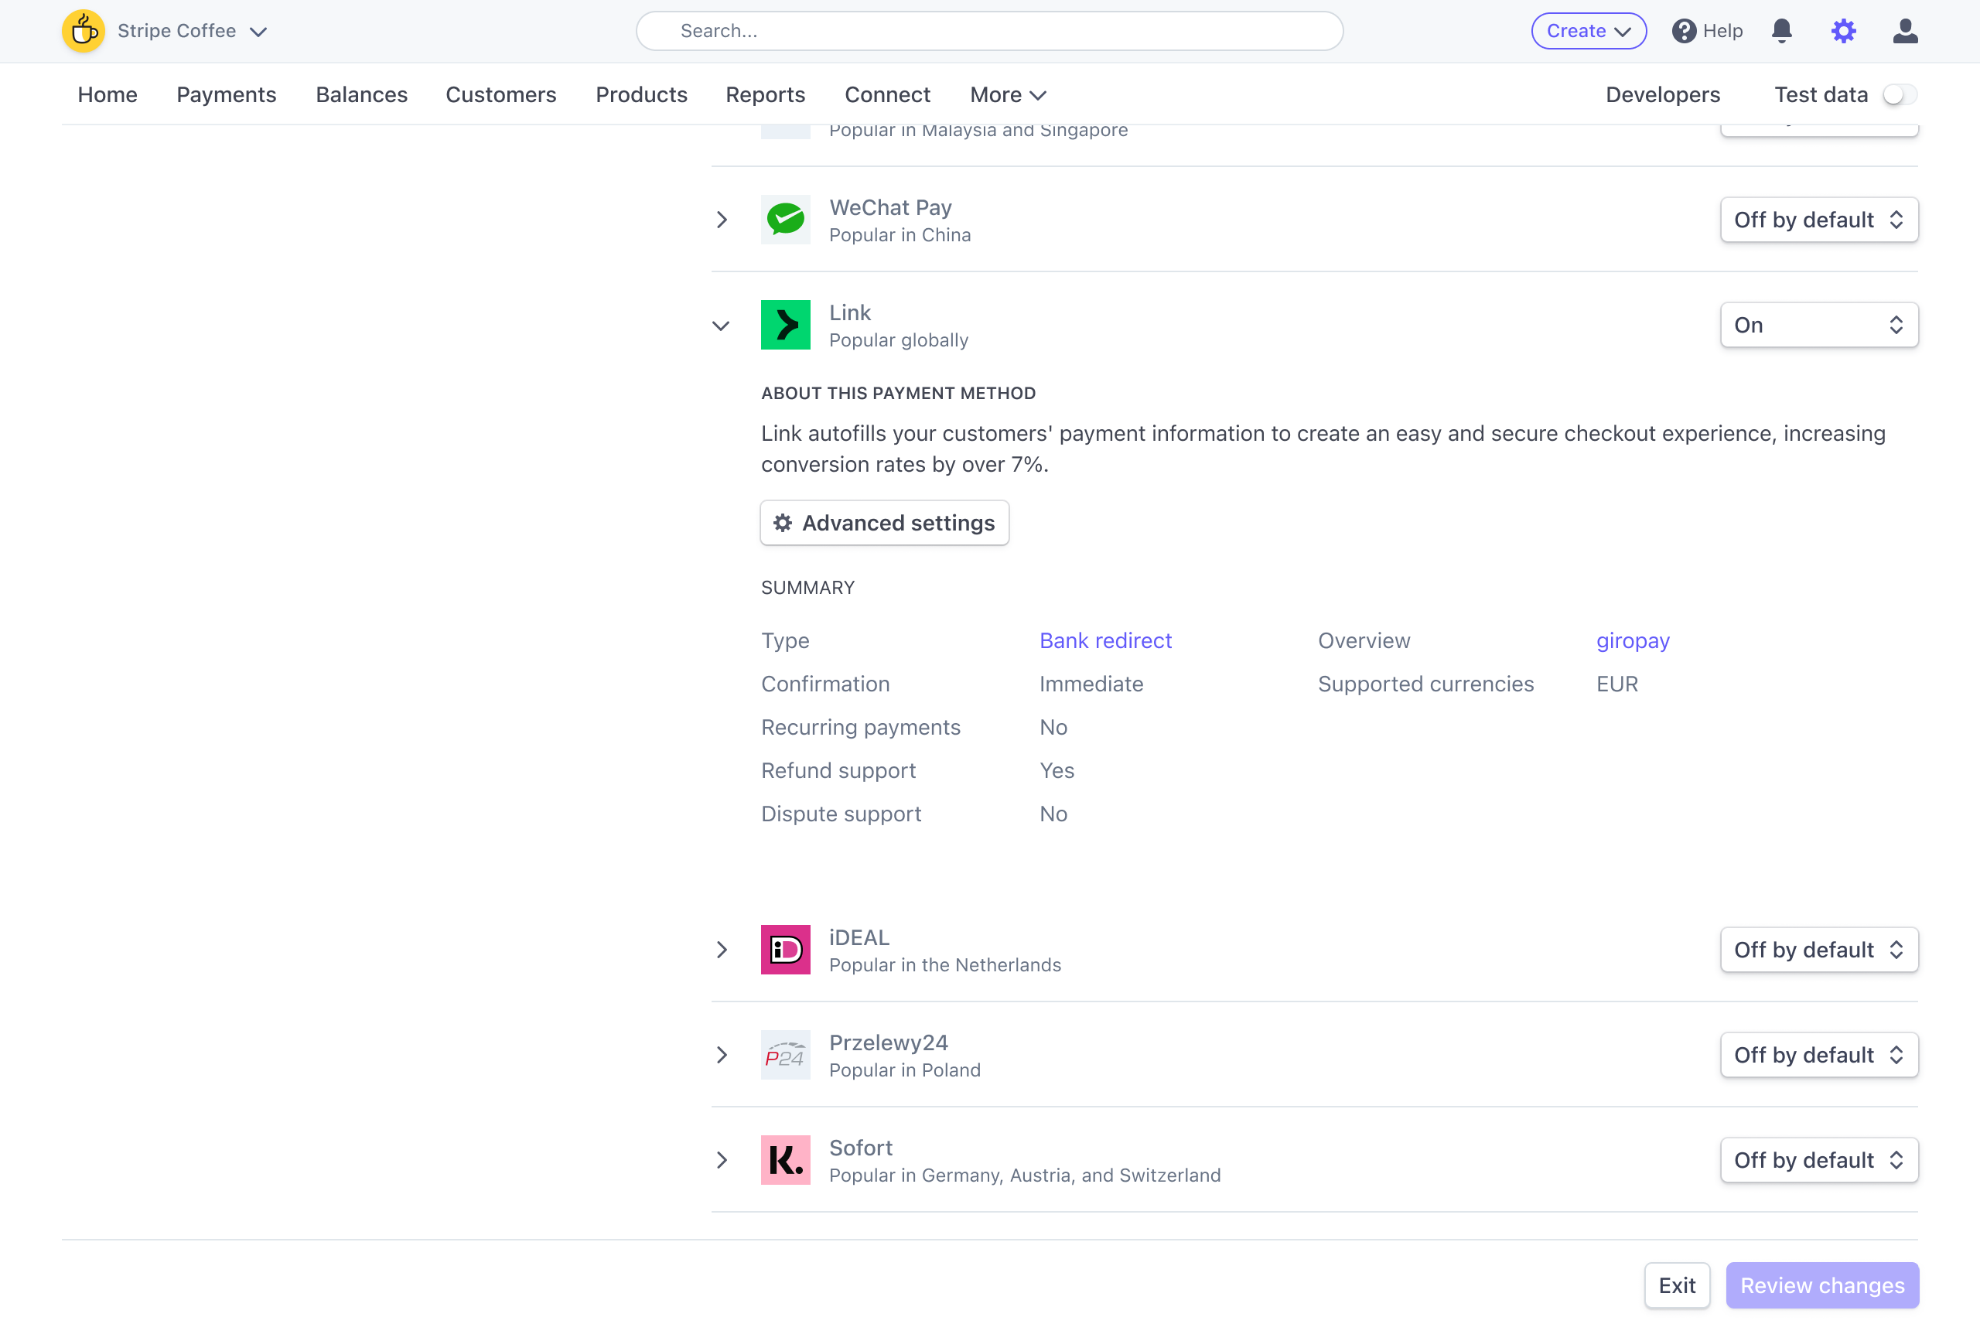The image size is (1980, 1341).
Task: Click the Przelewy24 payment method logo icon
Action: [x=784, y=1053]
